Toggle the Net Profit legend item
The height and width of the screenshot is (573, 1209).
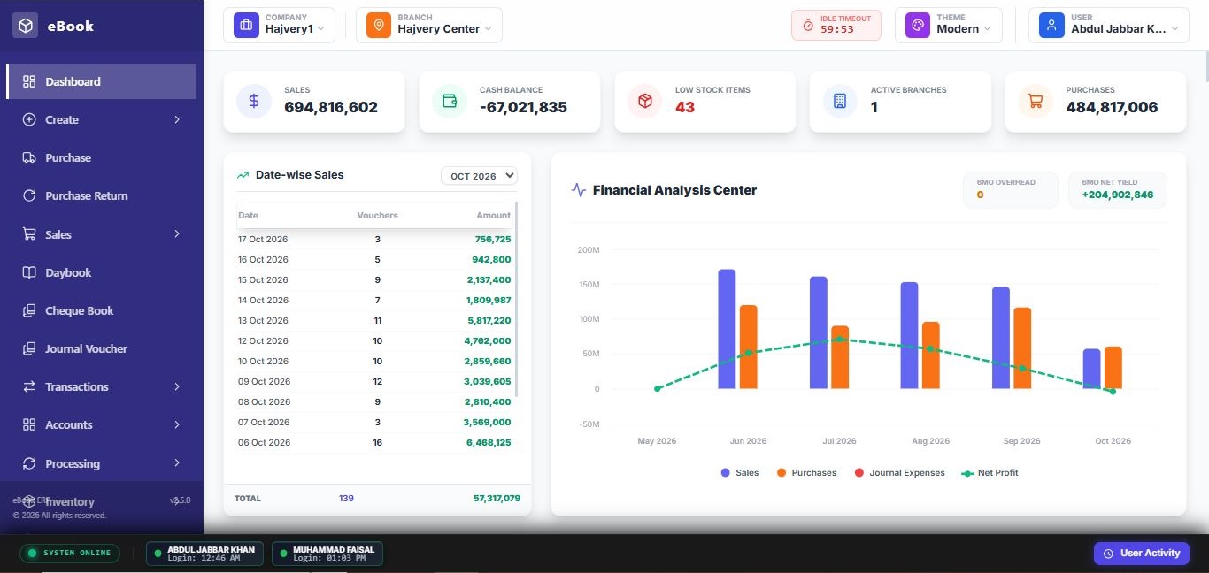[x=990, y=473]
